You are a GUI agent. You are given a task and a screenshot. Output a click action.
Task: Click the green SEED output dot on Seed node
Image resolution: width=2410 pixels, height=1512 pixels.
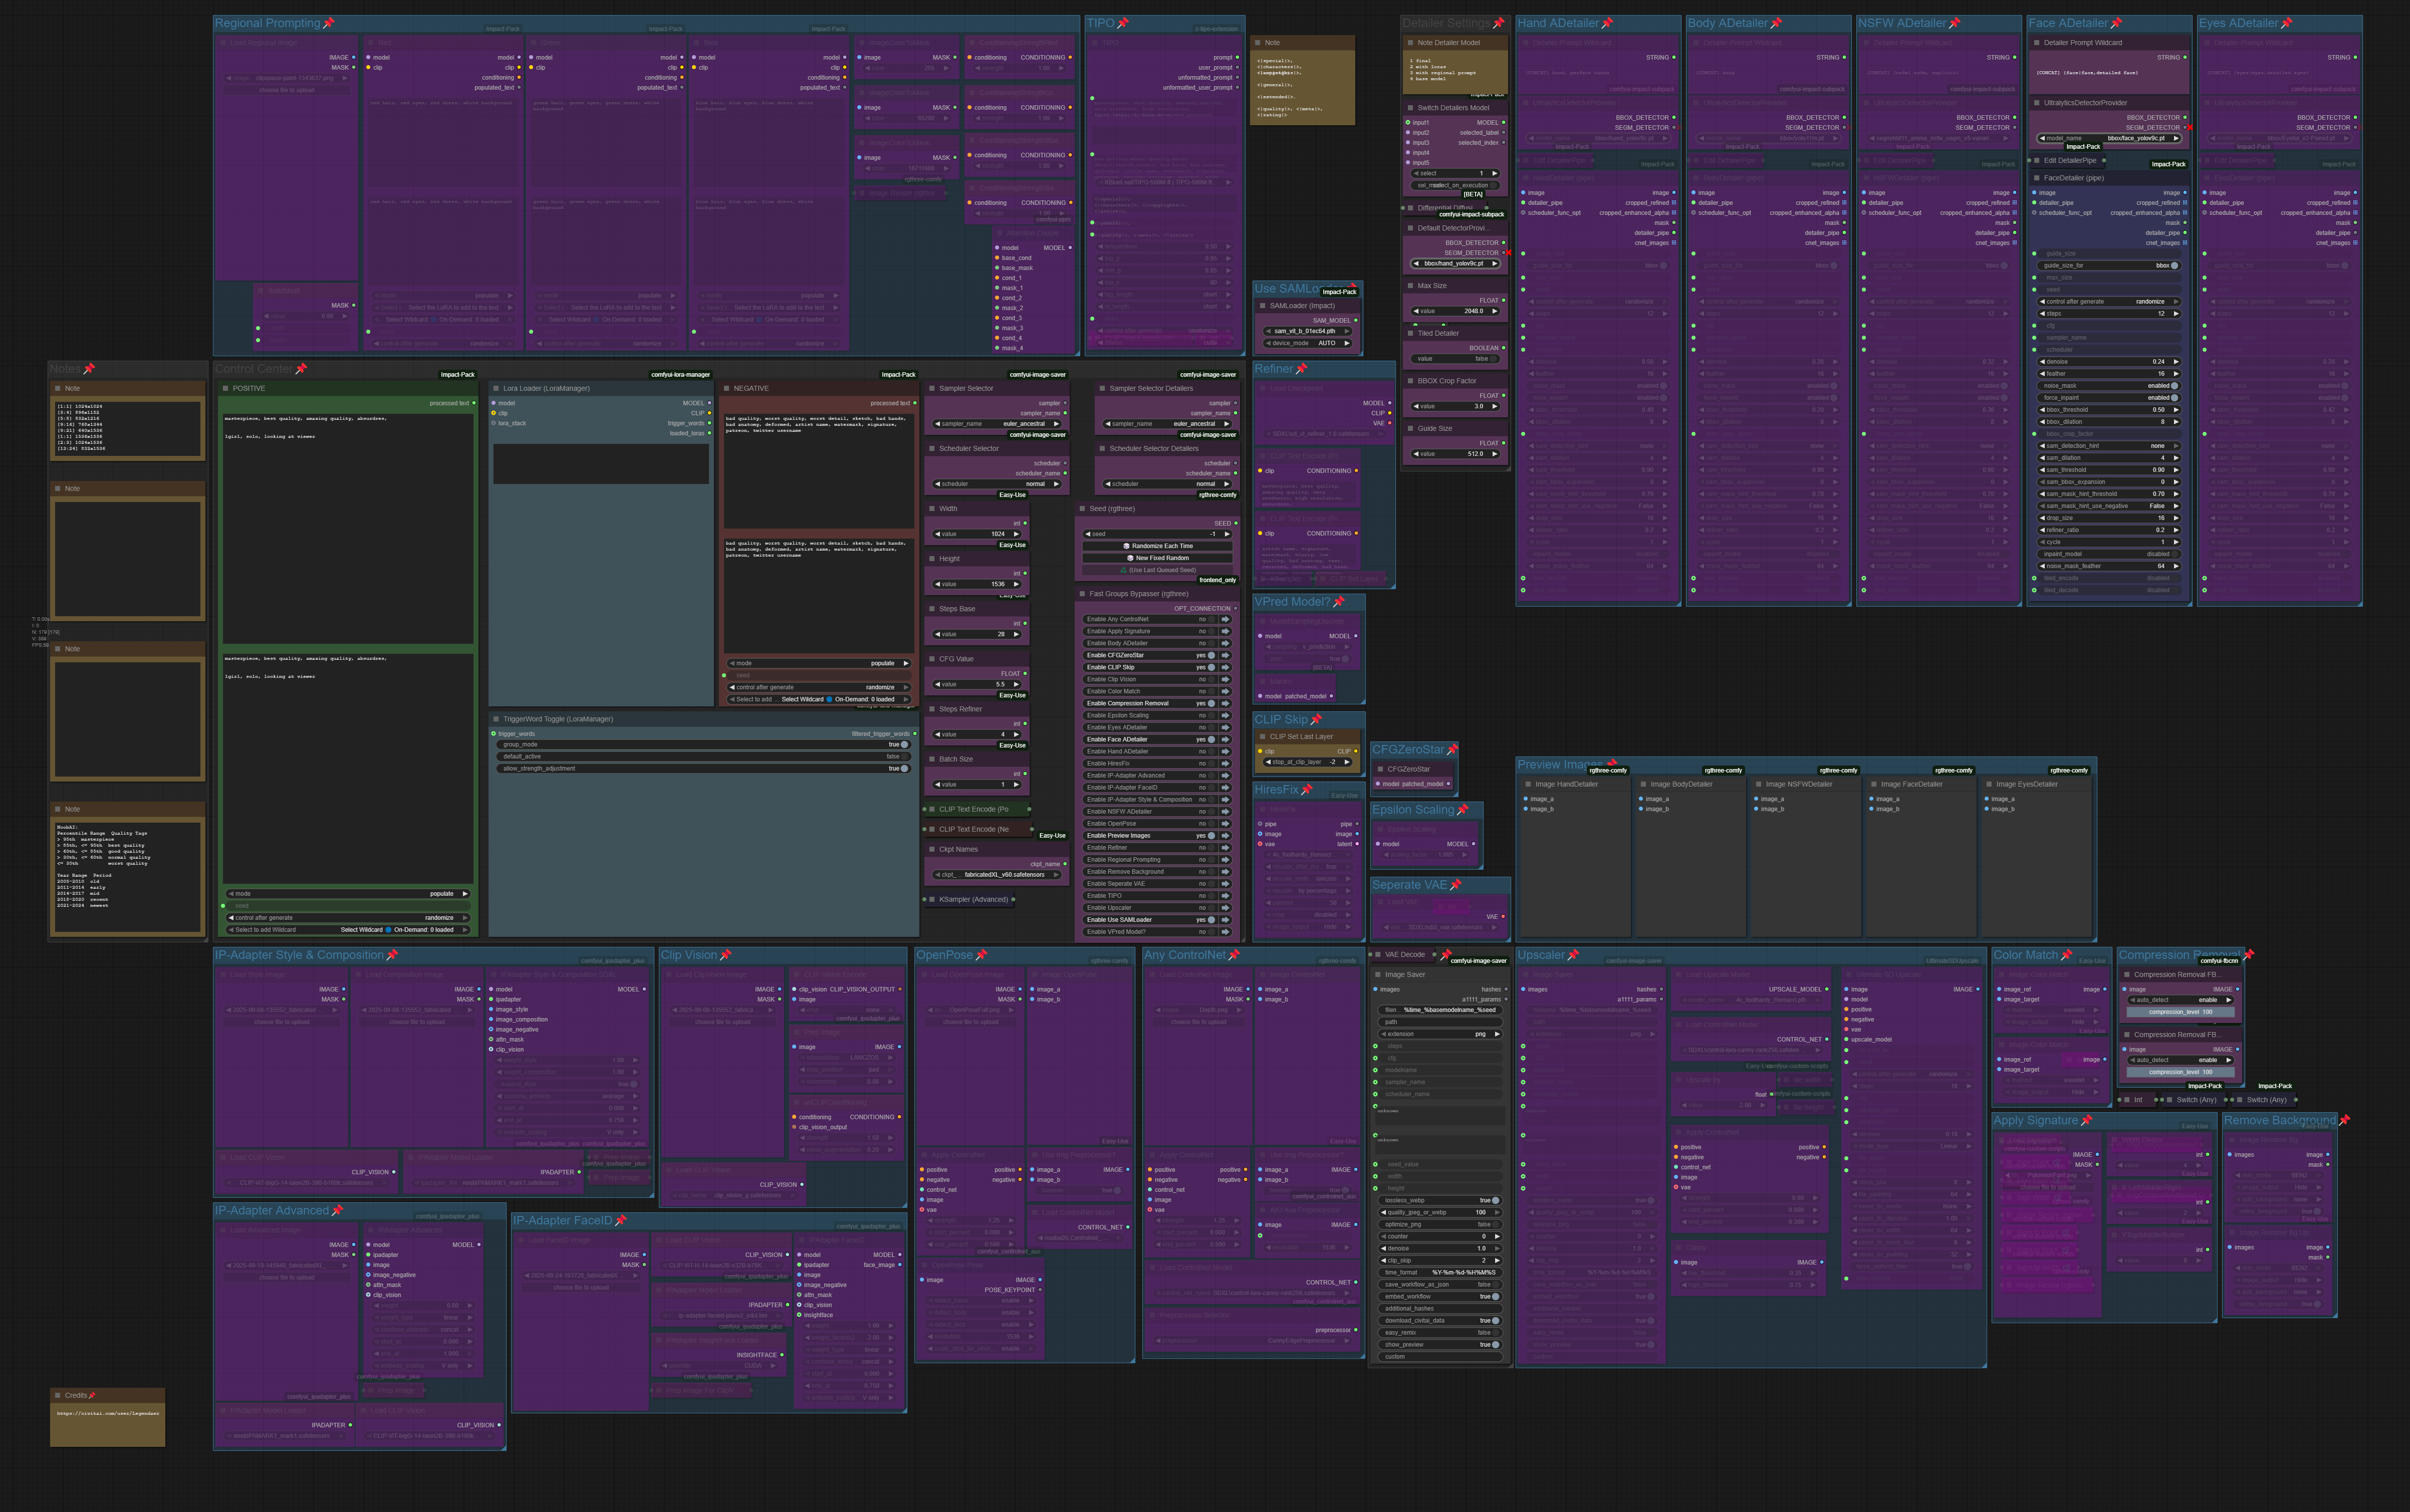1236,523
